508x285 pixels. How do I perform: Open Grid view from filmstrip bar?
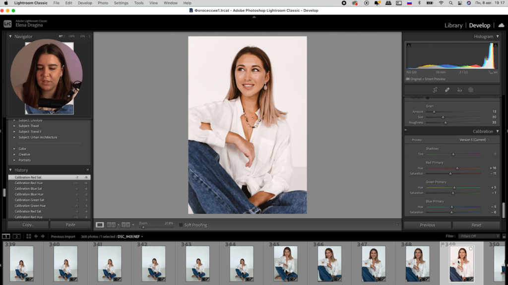(28, 237)
